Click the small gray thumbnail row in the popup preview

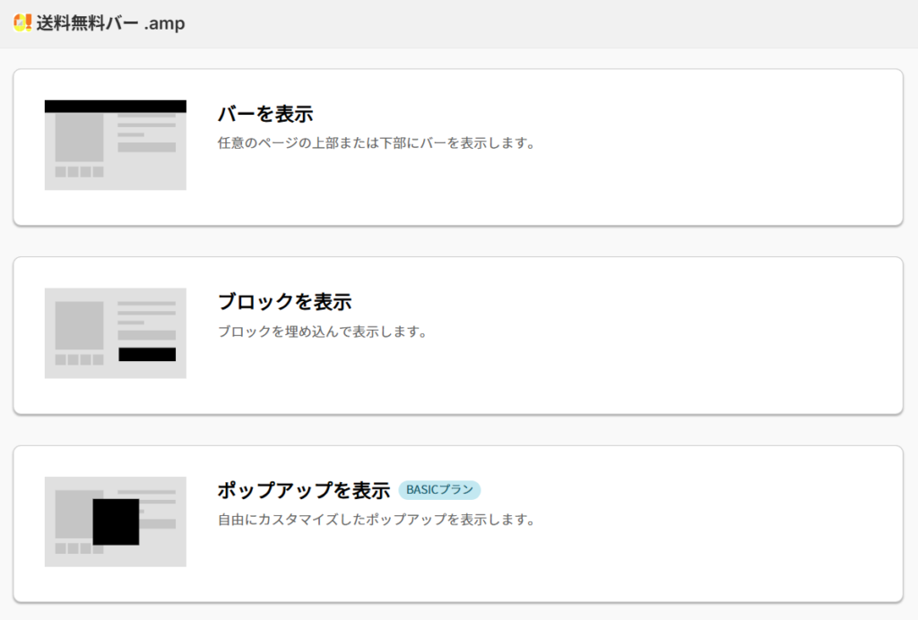[x=74, y=548]
